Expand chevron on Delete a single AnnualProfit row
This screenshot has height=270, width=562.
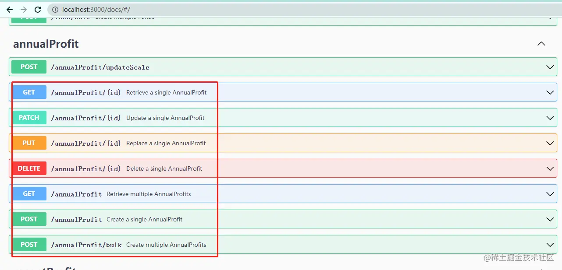(x=550, y=169)
